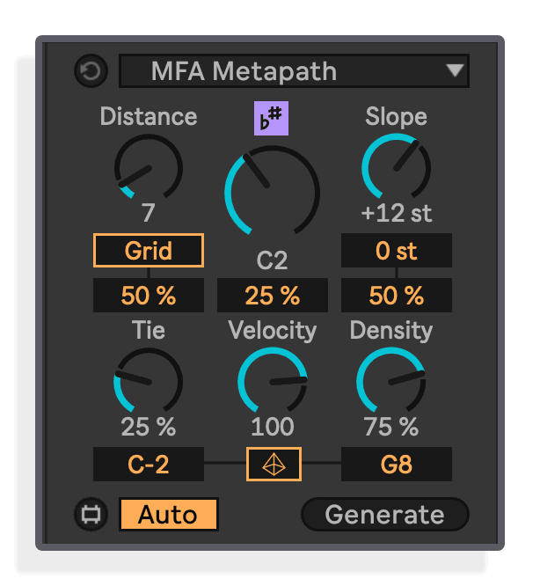
Task: Adjust the Tie knob
Action: tap(149, 382)
